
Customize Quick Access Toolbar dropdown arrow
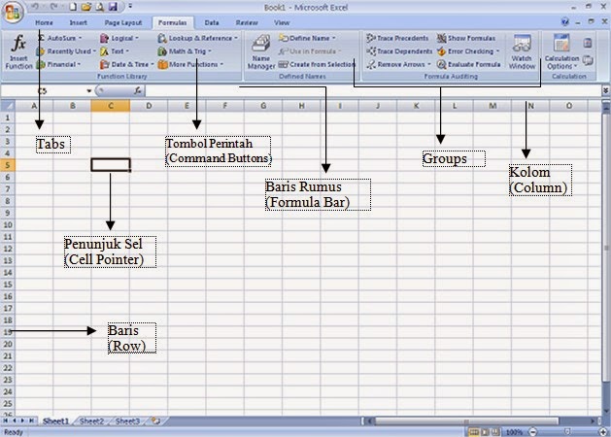click(x=130, y=7)
